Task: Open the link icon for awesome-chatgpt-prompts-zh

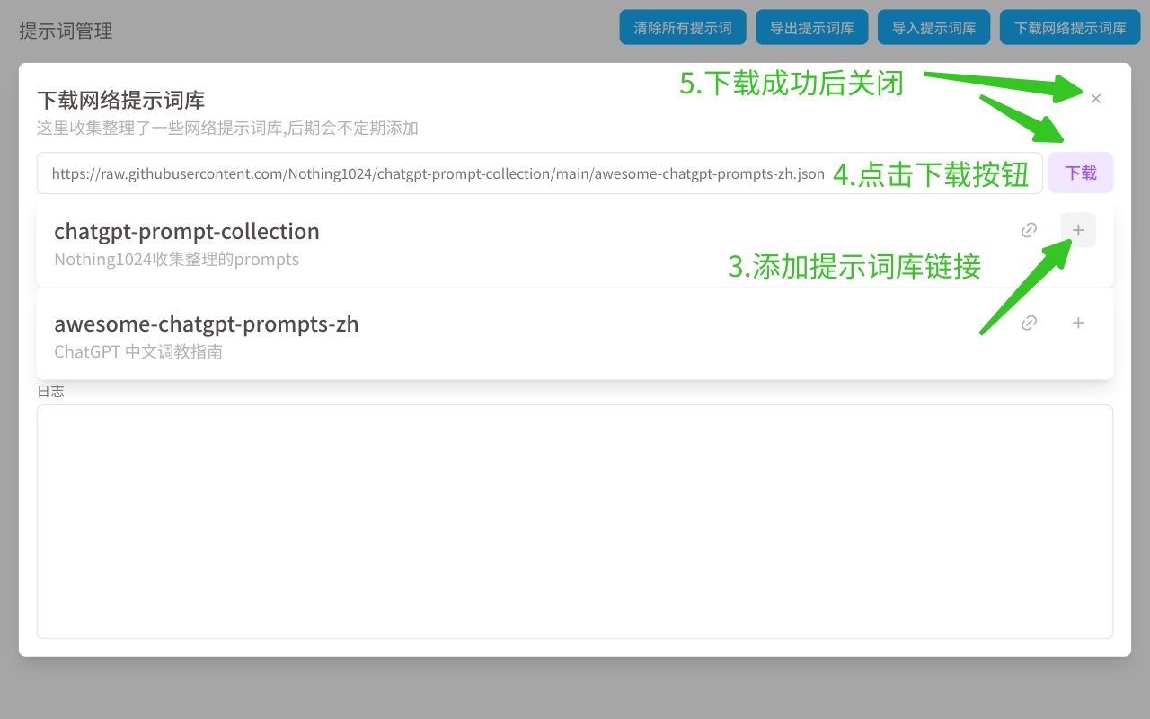Action: (1030, 323)
